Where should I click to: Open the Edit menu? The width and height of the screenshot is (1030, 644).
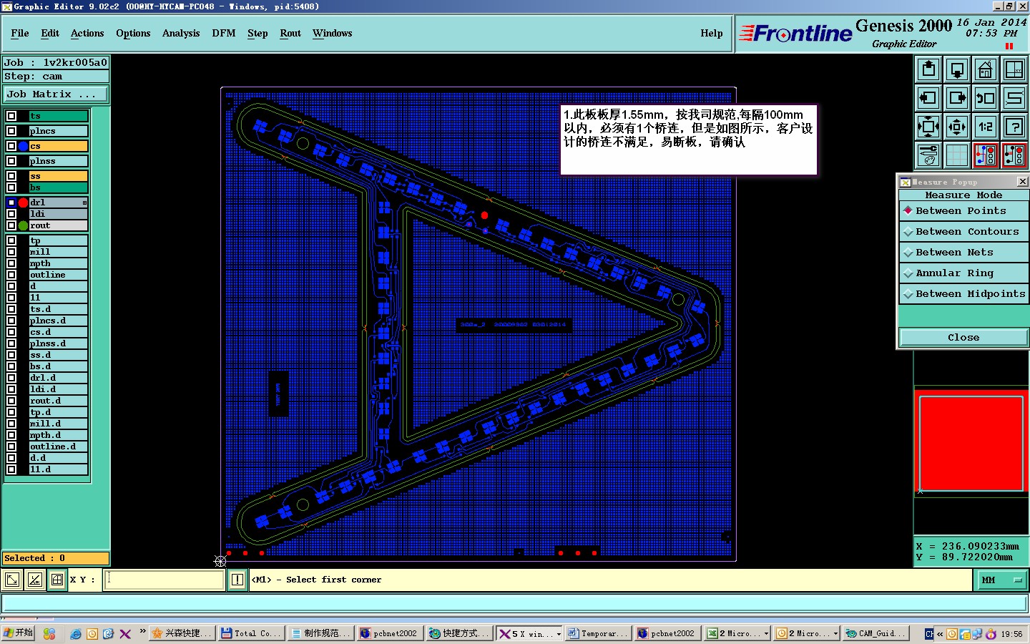coord(50,33)
